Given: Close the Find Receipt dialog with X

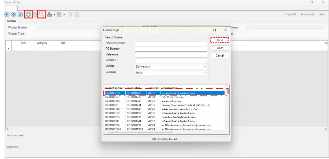Looking at the screenshot, I should click(x=225, y=30).
